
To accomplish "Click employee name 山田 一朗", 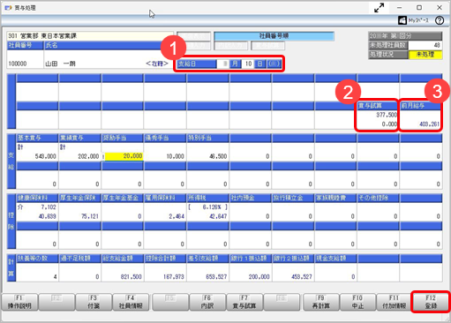I will 60,64.
